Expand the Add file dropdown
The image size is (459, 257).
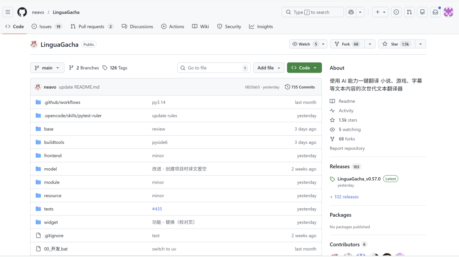pos(269,68)
